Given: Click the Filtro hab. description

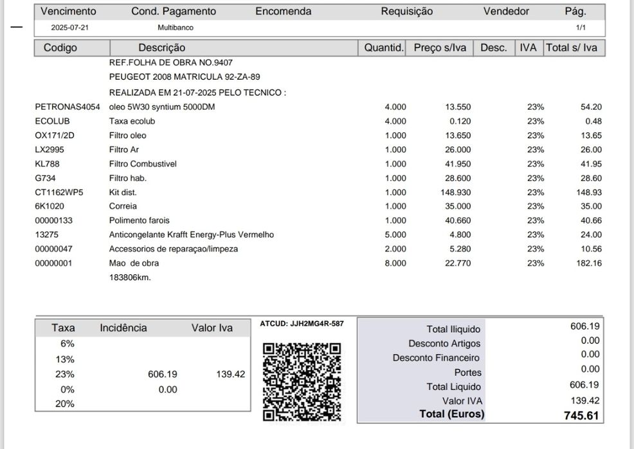Looking at the screenshot, I should click(x=128, y=178).
